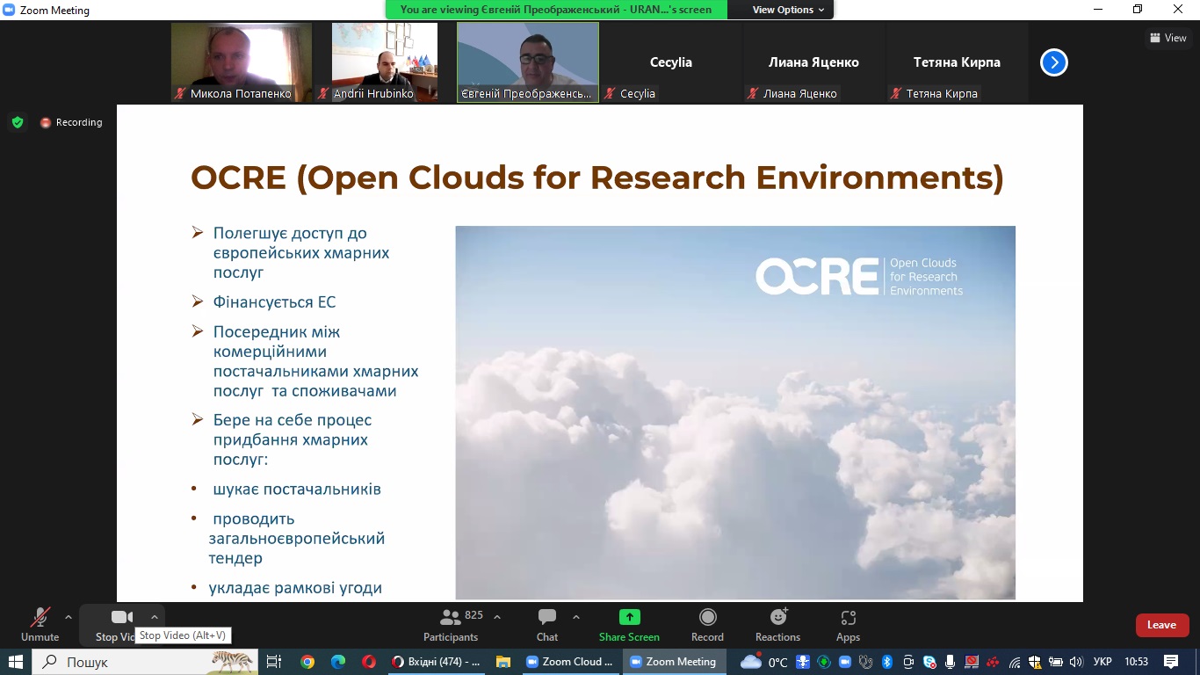Open video options arrow next to Stop Video
Image resolution: width=1200 pixels, height=675 pixels.
155,617
